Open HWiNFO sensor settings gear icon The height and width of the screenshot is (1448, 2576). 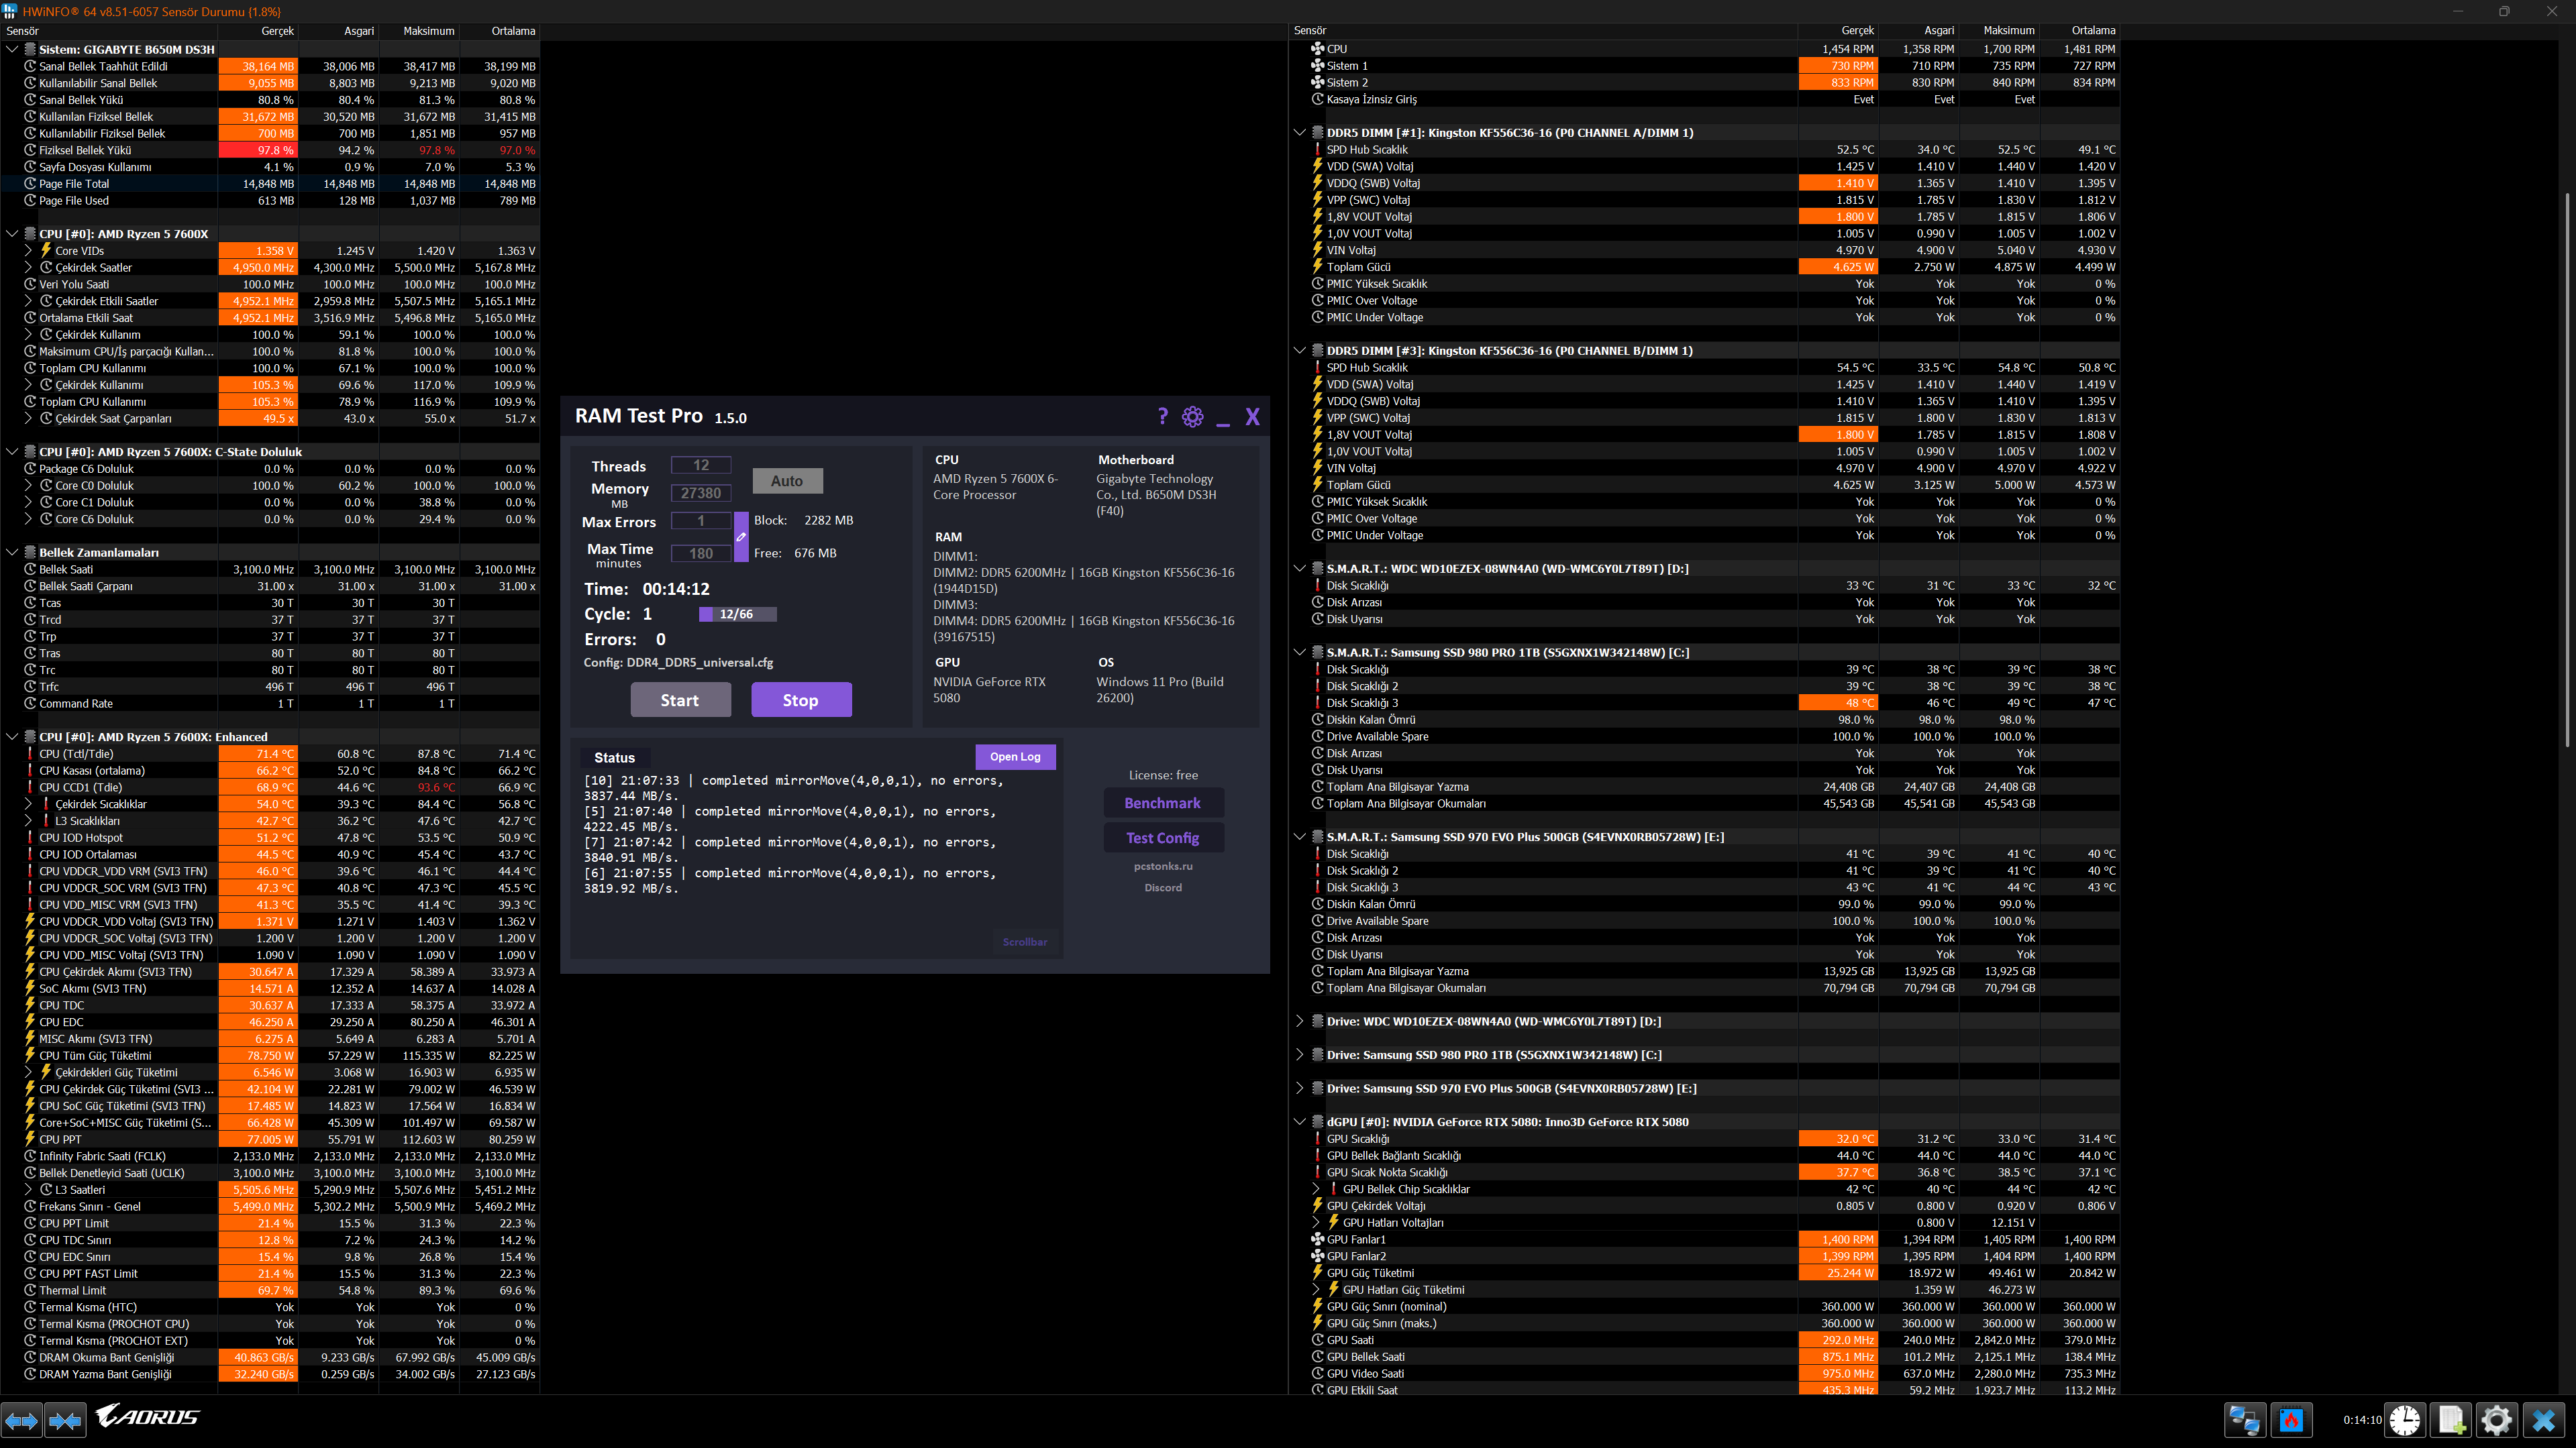(x=2497, y=1420)
